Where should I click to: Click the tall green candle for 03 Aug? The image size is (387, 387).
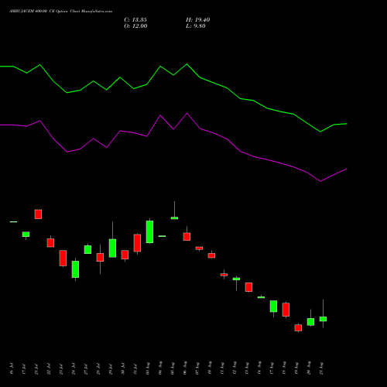[x=149, y=231]
